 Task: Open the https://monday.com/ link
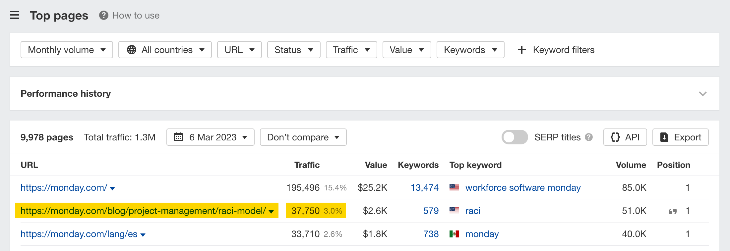tap(64, 188)
